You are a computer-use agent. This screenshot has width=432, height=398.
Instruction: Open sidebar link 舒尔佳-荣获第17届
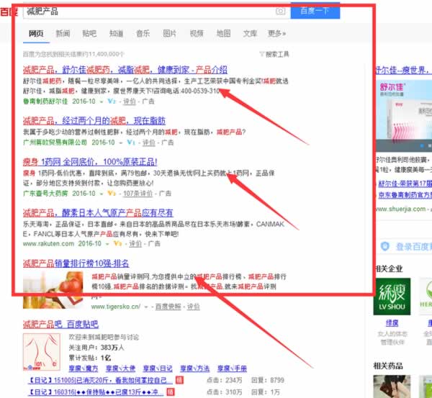(405, 183)
